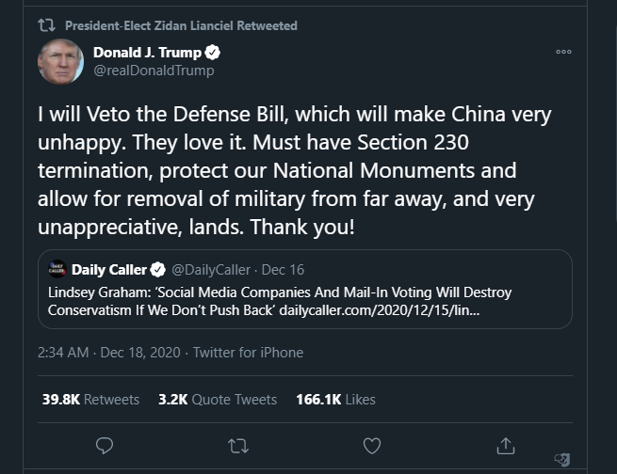Open Donald J. Trump's profile picture
This screenshot has height=474, width=617.
pos(60,61)
